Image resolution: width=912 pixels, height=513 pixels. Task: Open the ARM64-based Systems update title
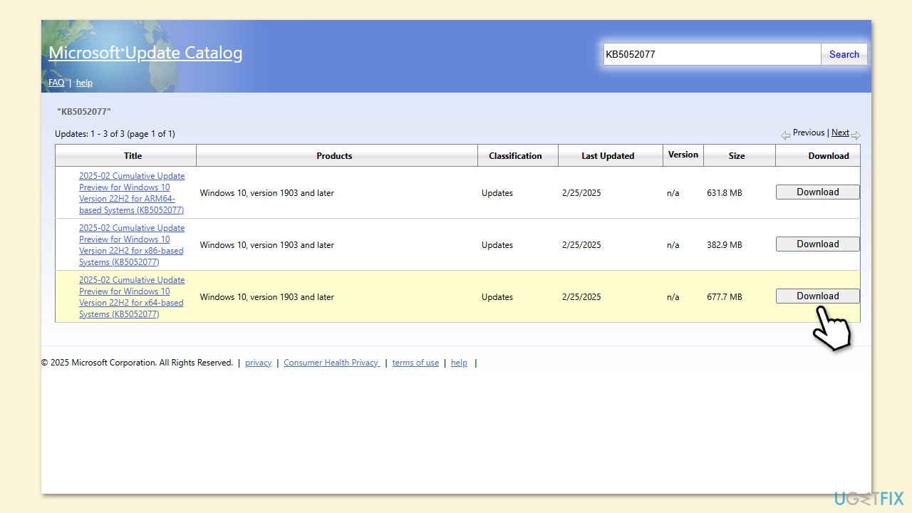pyautogui.click(x=132, y=193)
